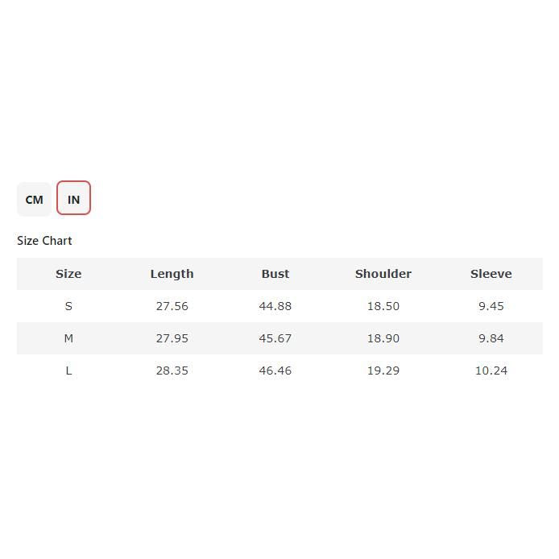
Task: Click bust value 45.67
Action: point(275,338)
